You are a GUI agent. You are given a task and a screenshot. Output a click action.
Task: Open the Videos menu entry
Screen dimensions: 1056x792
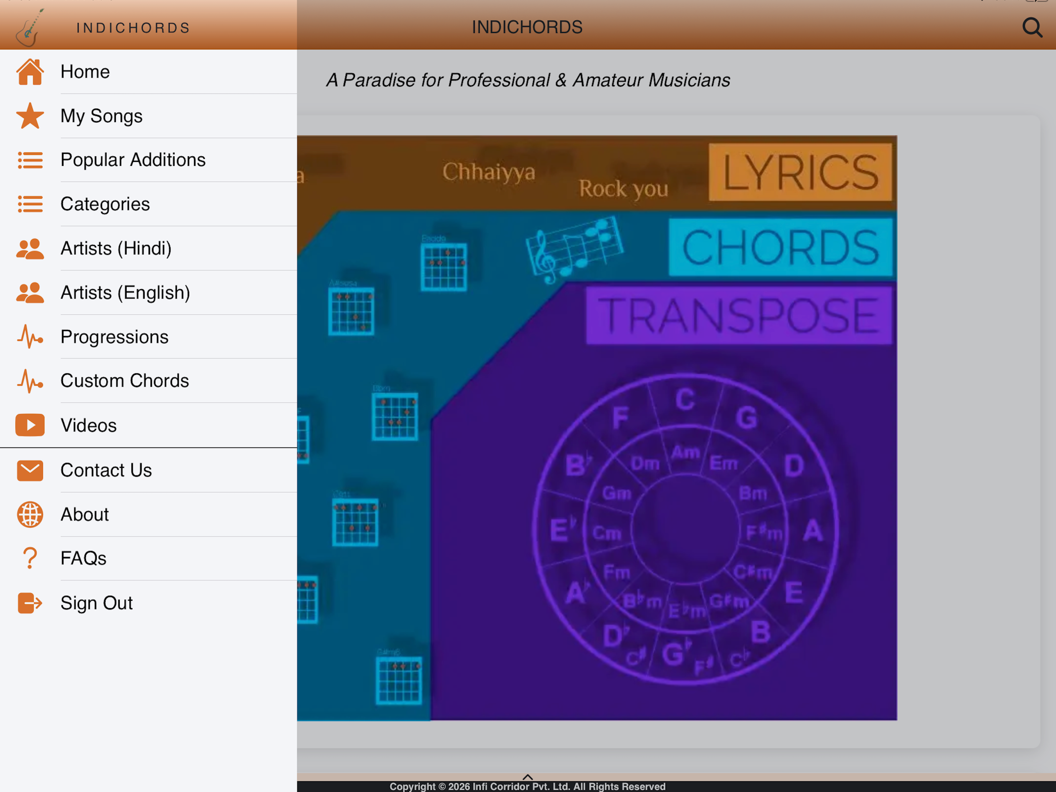148,426
